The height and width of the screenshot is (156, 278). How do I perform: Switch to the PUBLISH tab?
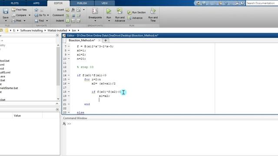82,3
